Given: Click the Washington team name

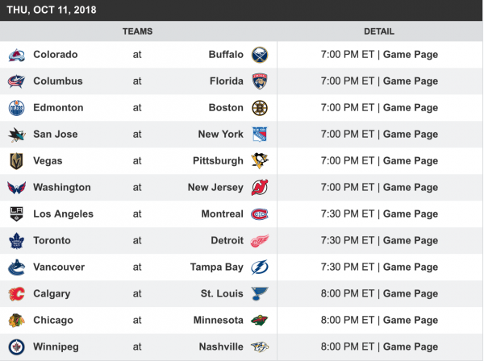Looking at the screenshot, I should [62, 188].
